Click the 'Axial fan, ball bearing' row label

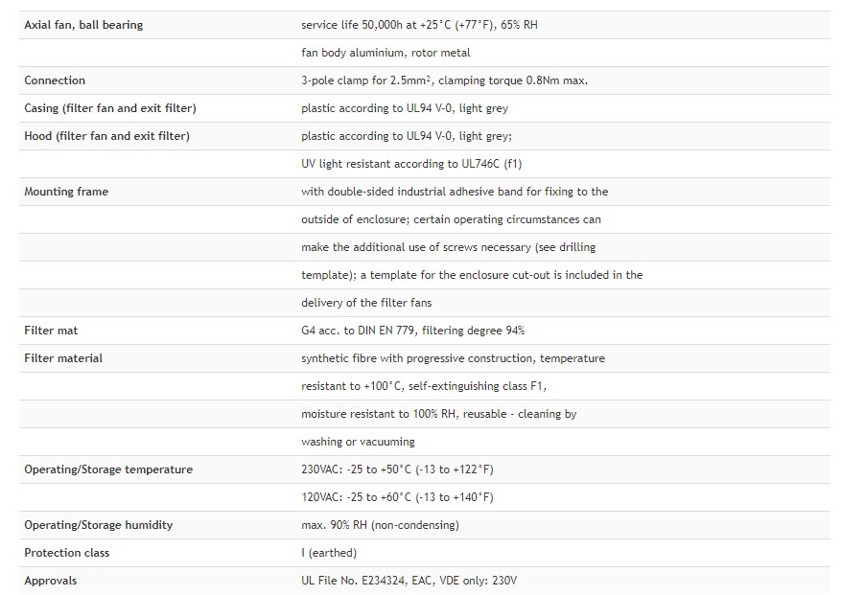click(83, 25)
